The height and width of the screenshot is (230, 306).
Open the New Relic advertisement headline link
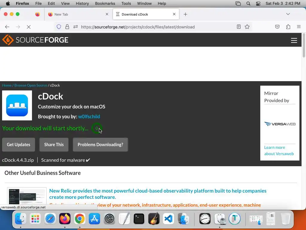pyautogui.click(x=158, y=194)
